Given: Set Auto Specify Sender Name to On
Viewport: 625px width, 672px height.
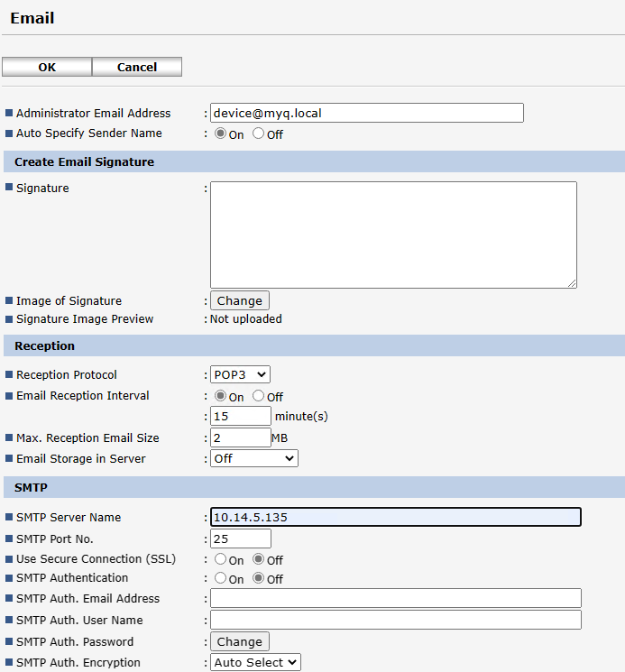Looking at the screenshot, I should click(x=220, y=133).
